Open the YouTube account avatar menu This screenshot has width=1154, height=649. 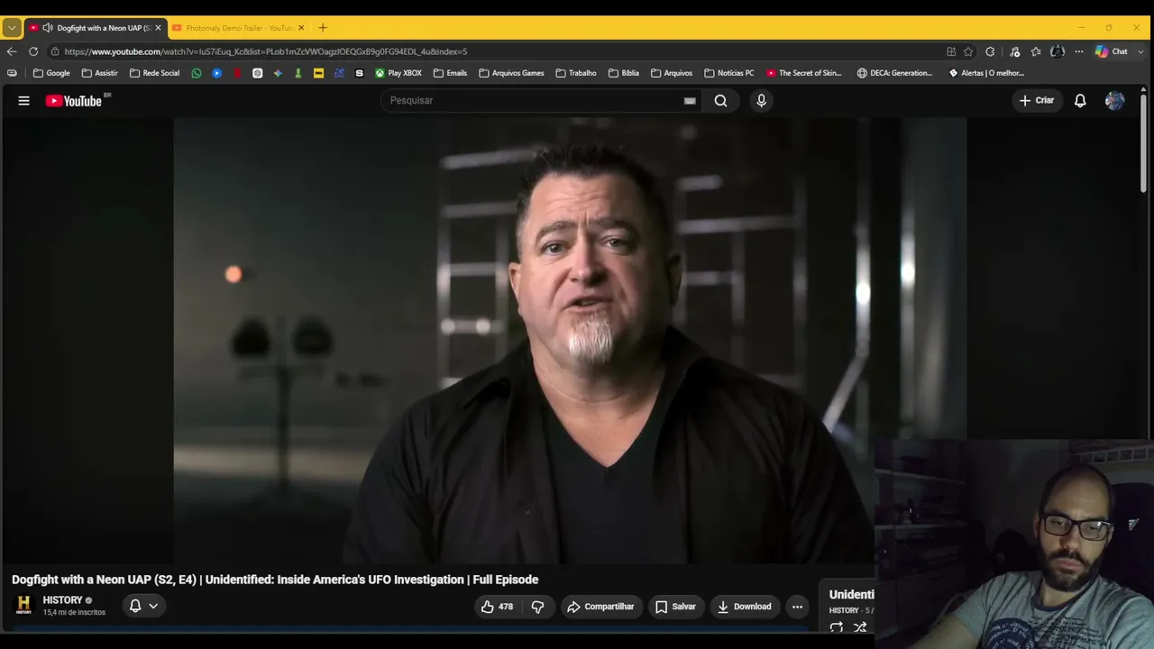click(x=1114, y=101)
